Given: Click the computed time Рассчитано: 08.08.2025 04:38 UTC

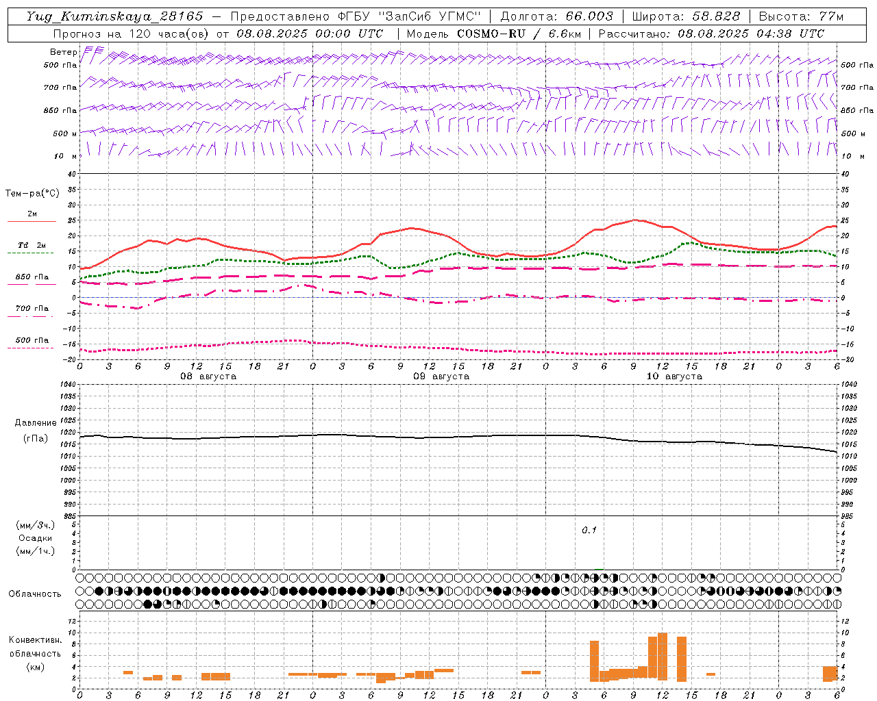Looking at the screenshot, I should [711, 34].
